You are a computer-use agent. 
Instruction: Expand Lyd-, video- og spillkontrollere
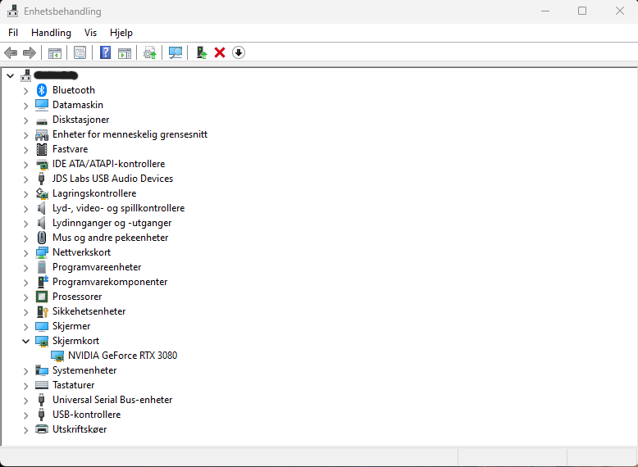[25, 209]
